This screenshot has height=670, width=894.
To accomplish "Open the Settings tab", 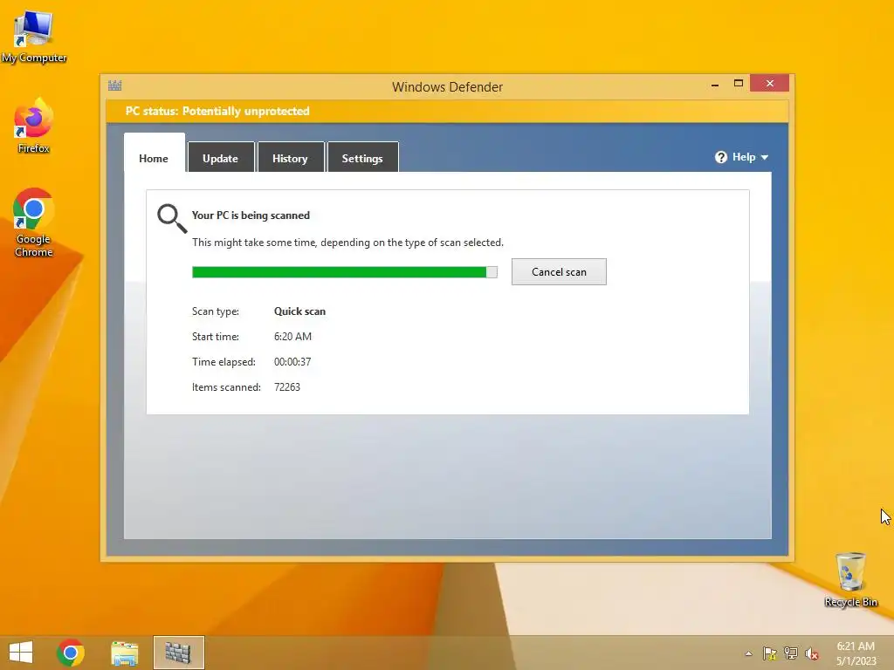I will (x=362, y=159).
